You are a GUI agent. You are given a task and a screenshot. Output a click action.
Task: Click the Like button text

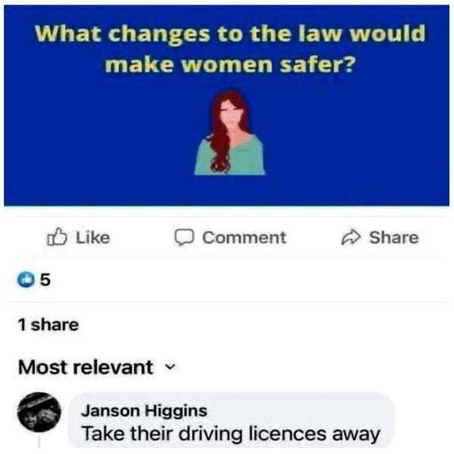tap(93, 238)
